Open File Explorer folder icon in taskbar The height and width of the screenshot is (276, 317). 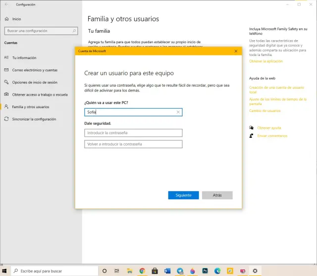click(130, 271)
